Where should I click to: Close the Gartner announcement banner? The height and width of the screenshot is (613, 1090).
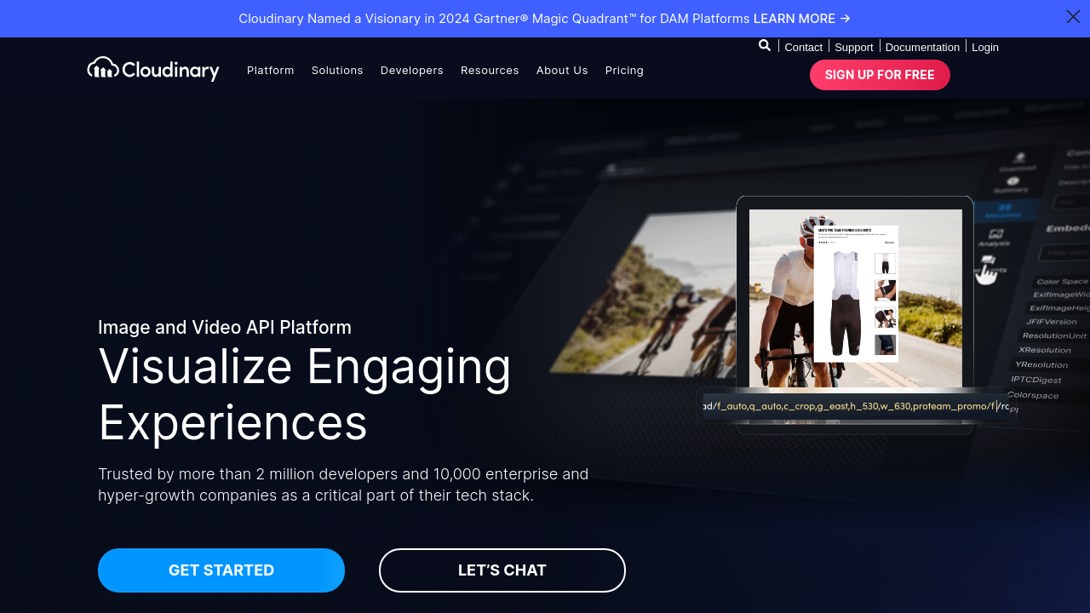tap(1073, 17)
